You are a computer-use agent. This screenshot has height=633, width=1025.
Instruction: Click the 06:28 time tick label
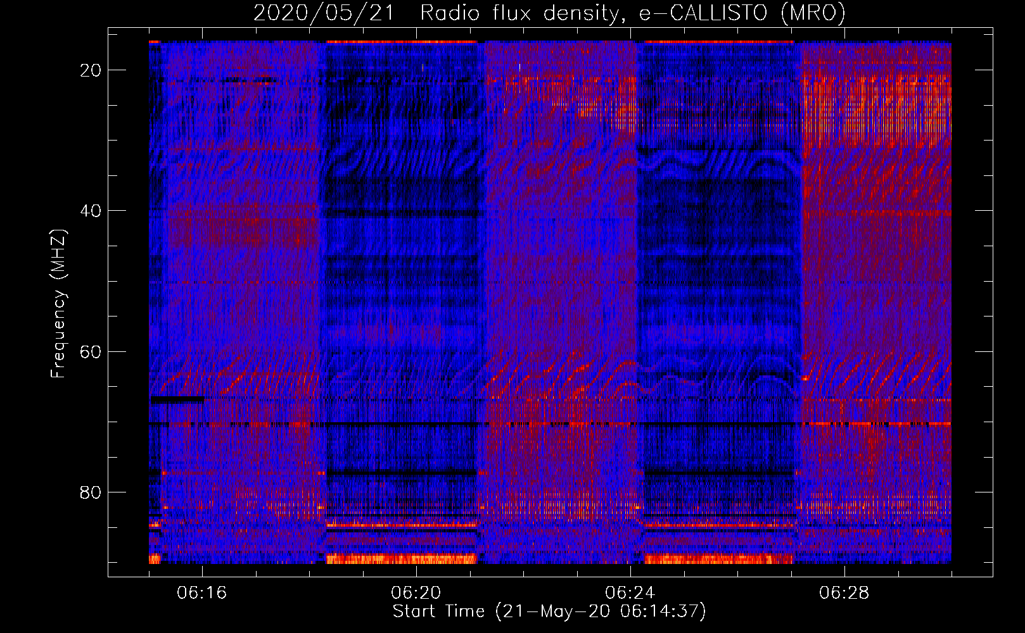coord(844,593)
